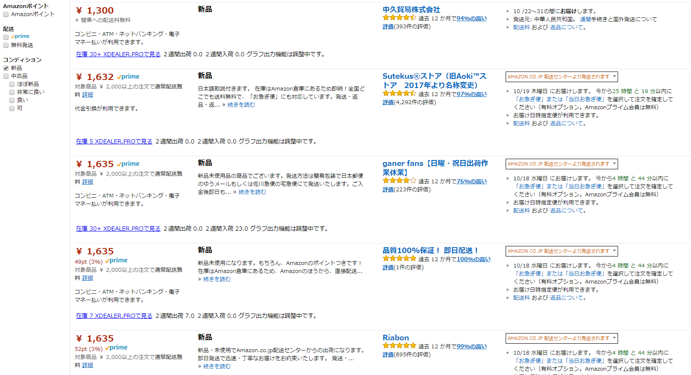Screen dimensions: 691x375
Task: Click 続きを読む in the Sutekus offer description
Action: coord(241,105)
